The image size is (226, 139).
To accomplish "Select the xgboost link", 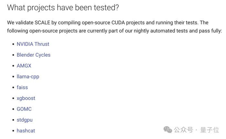I will (26, 98).
